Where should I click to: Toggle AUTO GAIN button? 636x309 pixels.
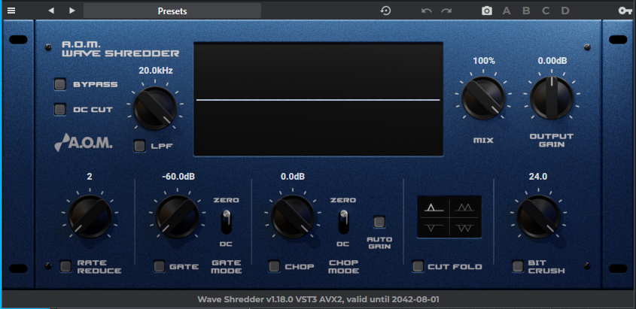(379, 222)
